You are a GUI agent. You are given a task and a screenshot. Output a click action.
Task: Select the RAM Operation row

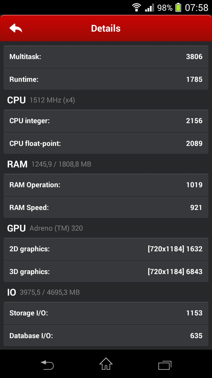pos(106,185)
